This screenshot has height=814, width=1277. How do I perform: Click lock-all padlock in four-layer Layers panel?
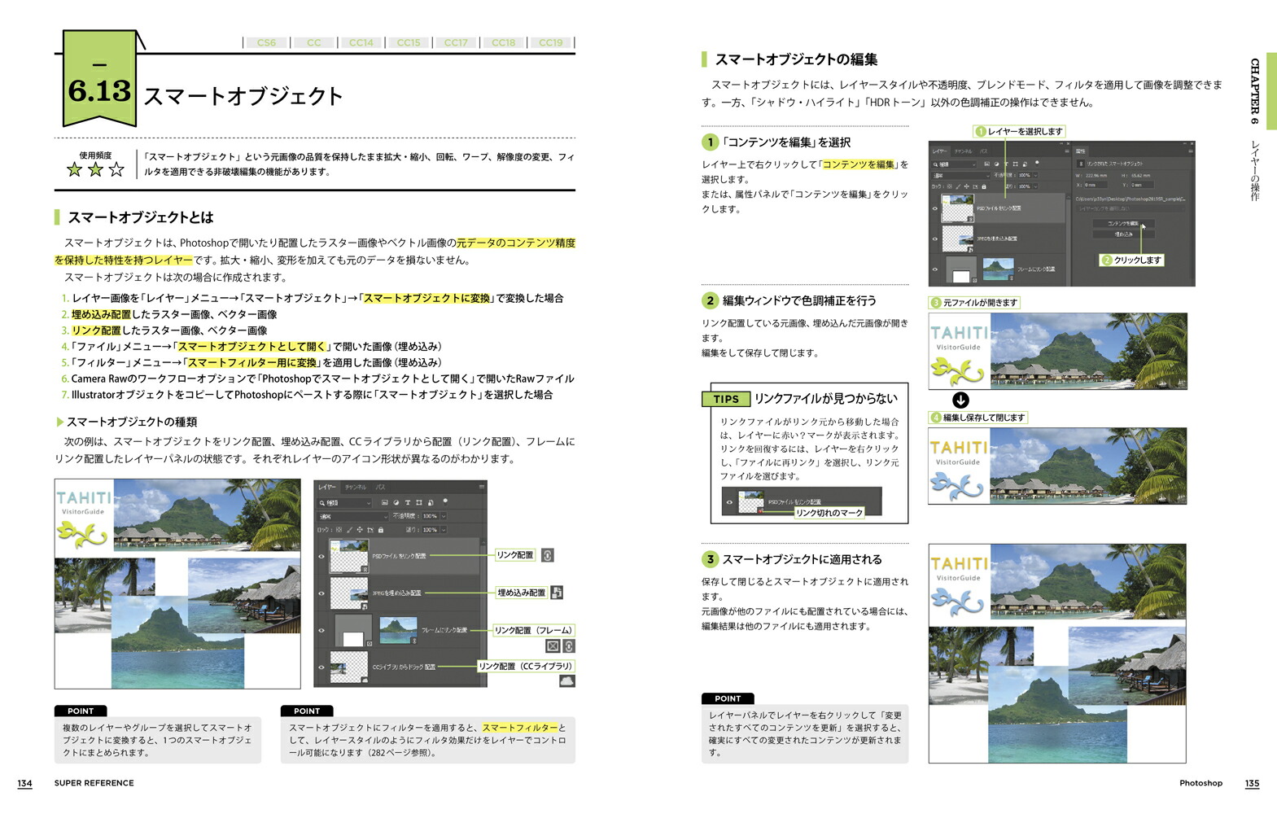coord(381,530)
